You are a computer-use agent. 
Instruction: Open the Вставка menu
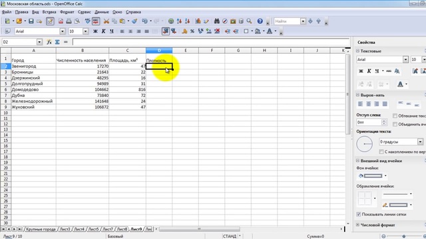pos(49,12)
